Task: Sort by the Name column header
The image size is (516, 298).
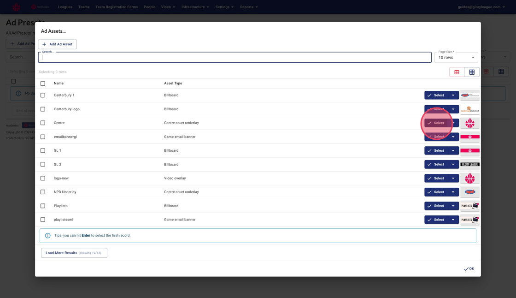Action: (59, 83)
